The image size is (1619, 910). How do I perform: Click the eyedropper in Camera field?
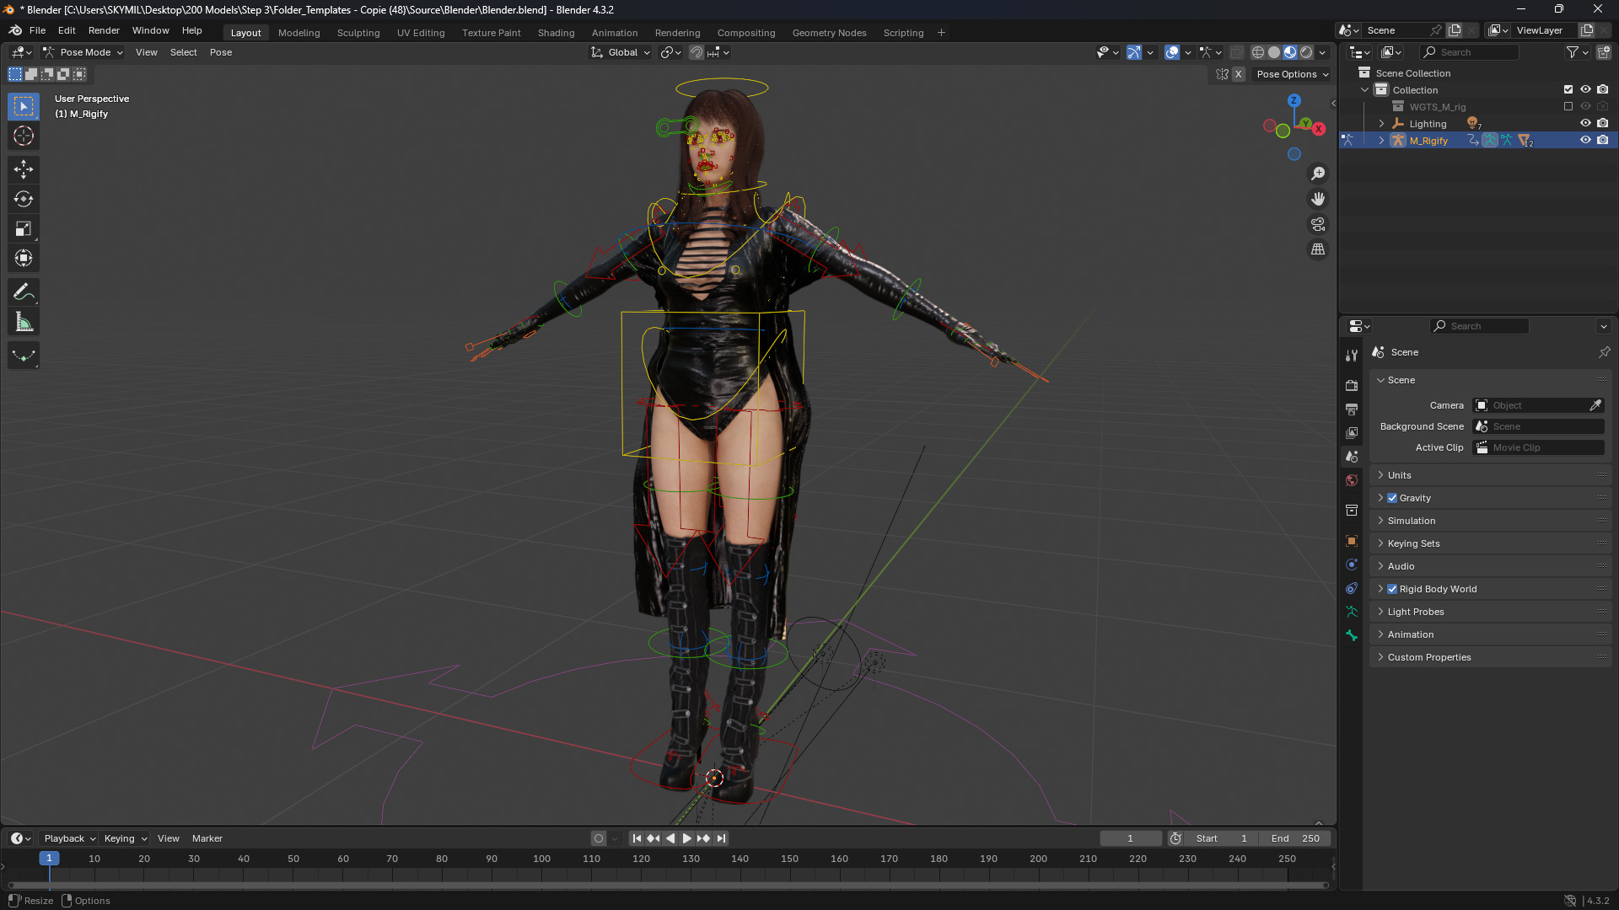tap(1595, 405)
